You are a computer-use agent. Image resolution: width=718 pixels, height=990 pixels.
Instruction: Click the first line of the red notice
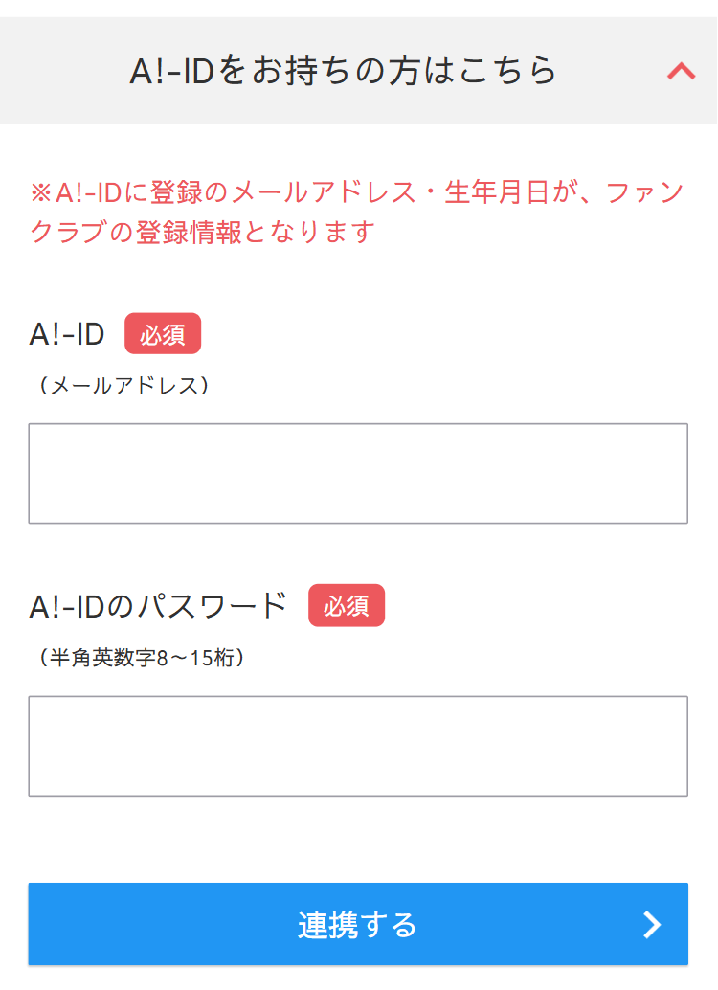[x=357, y=193]
